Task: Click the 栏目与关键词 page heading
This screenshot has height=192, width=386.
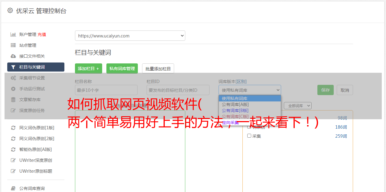Action: tap(93, 53)
